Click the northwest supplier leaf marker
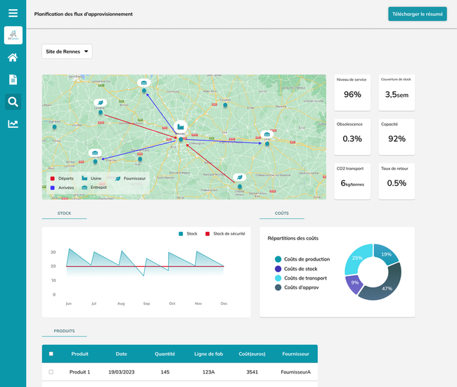The image size is (457, 387). point(101,103)
